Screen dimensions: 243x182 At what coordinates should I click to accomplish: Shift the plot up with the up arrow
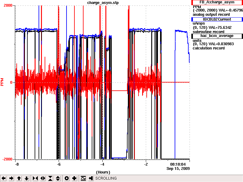tap(19, 178)
